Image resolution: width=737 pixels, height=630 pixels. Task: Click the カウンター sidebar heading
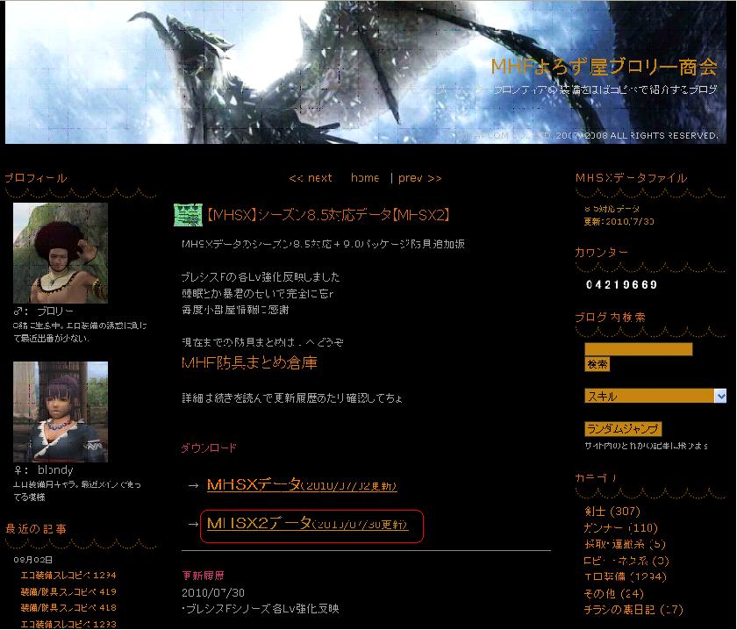pyautogui.click(x=601, y=253)
